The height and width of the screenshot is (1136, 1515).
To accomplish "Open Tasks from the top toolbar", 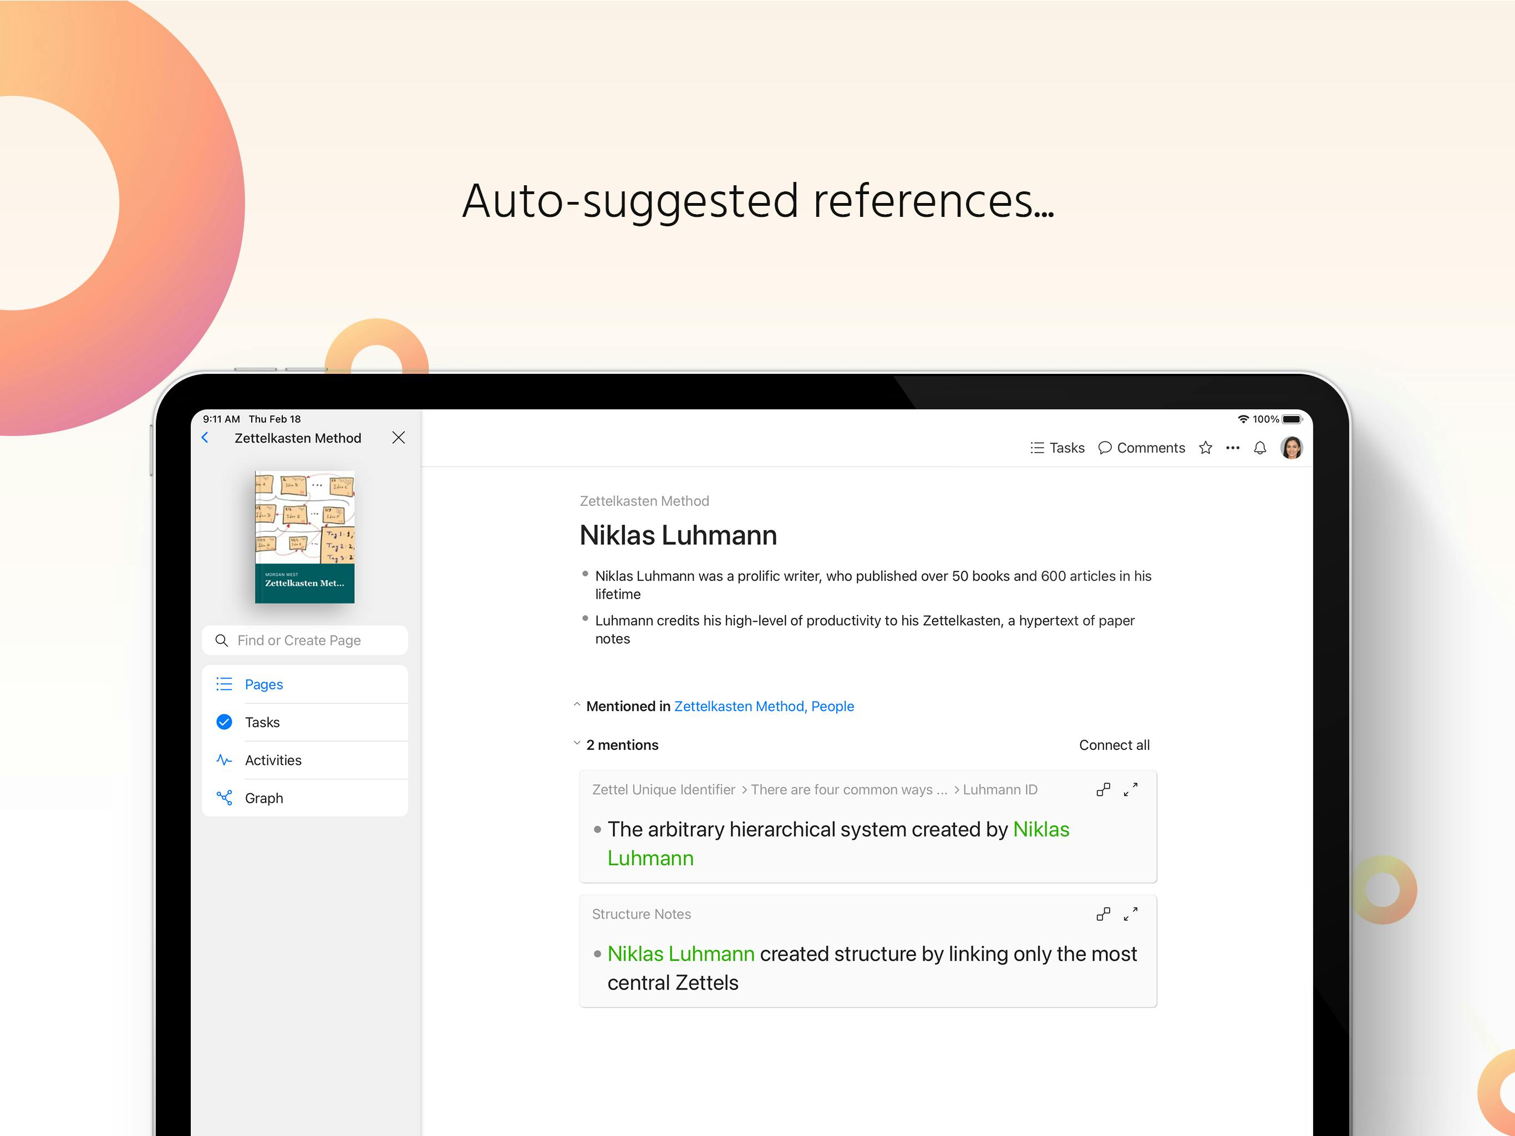I will [x=1058, y=448].
